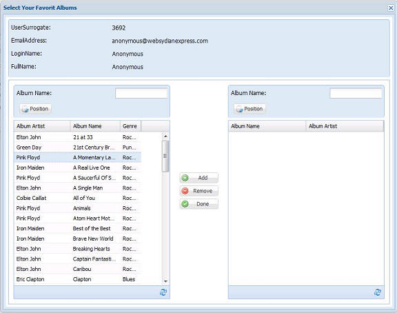397x313 pixels.
Task: Close the Select Your Favorit Albums dialog
Action: (391, 8)
